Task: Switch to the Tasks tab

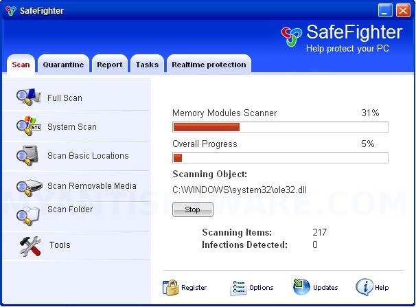Action: point(147,65)
